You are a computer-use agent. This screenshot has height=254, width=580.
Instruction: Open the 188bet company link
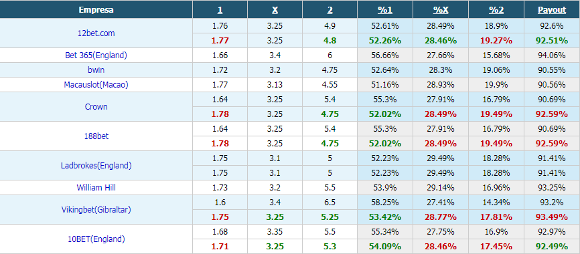pyautogui.click(x=96, y=136)
